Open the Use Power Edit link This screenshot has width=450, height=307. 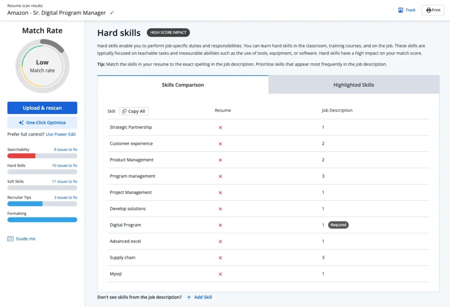pos(61,134)
